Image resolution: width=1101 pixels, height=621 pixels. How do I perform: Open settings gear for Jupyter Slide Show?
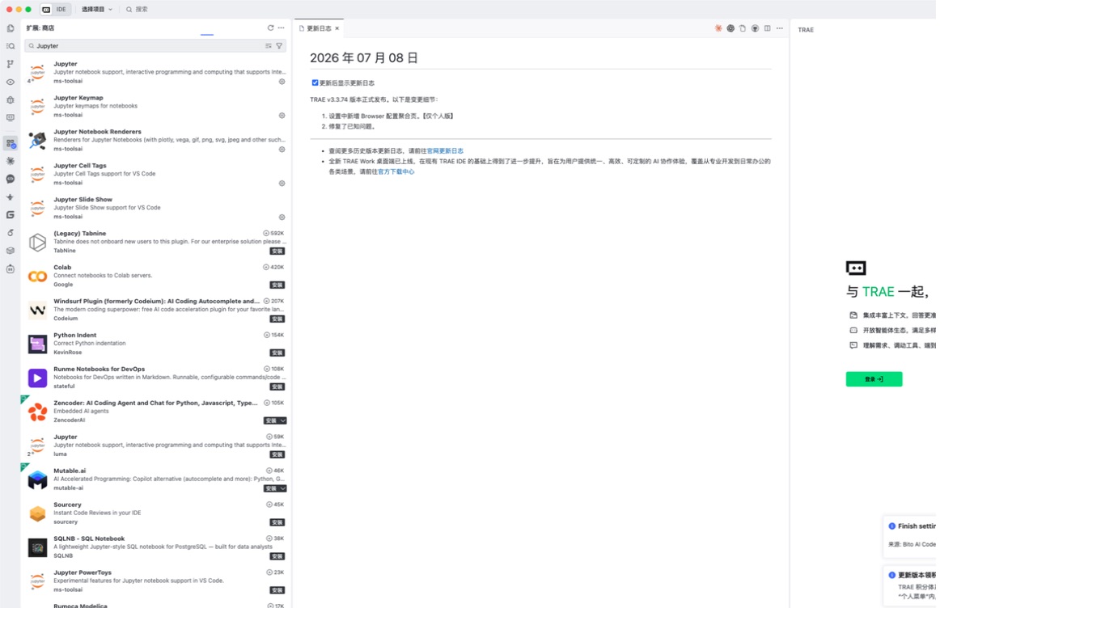point(282,218)
